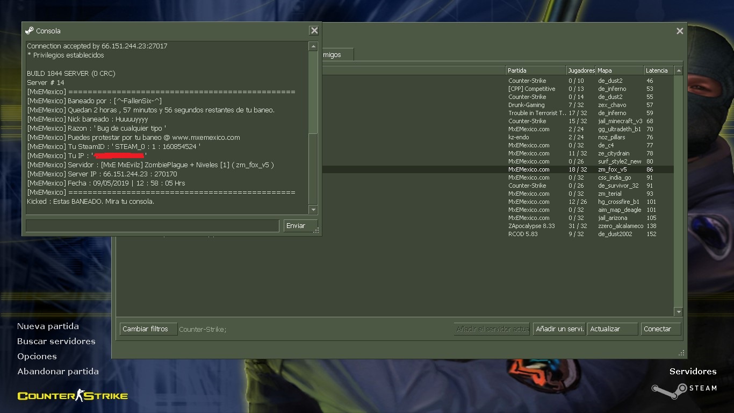This screenshot has height=413, width=734.
Task: Select server with map de_c4
Action: [497, 145]
